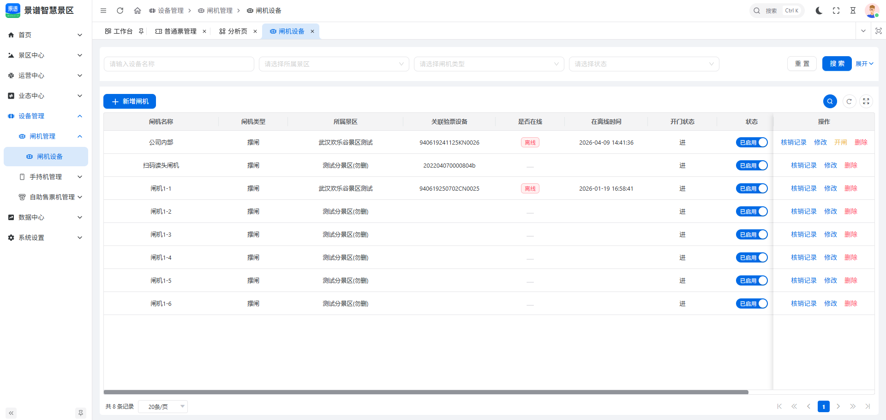Switch to dark mode using moon icon
Screen dimensions: 886x420
pyautogui.click(x=819, y=11)
